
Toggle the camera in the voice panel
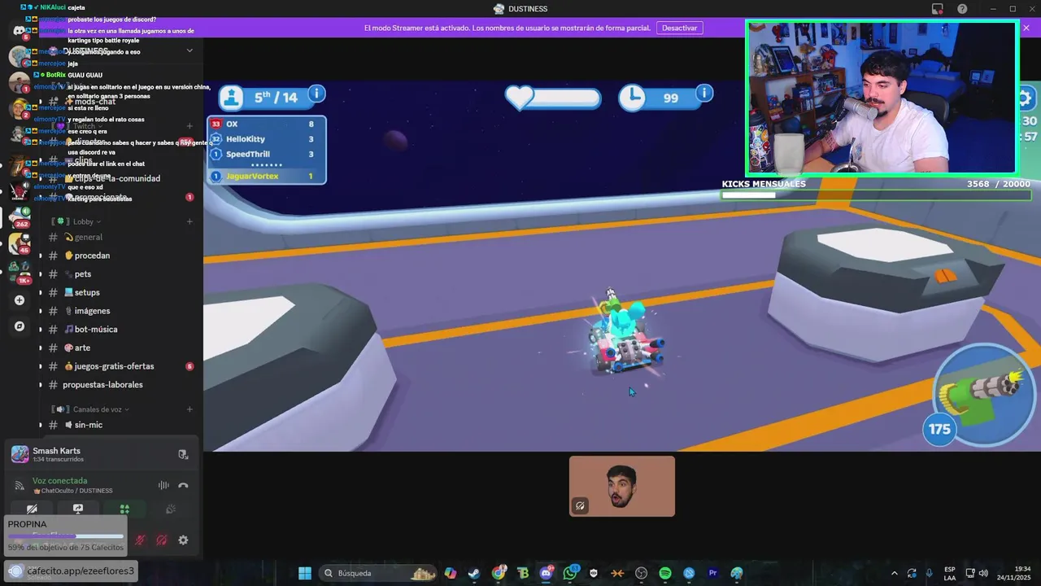(32, 509)
